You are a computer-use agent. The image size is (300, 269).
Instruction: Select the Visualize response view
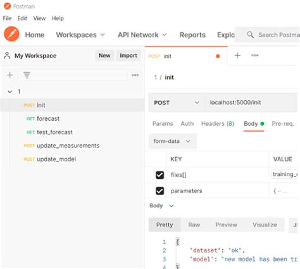[x=265, y=225]
